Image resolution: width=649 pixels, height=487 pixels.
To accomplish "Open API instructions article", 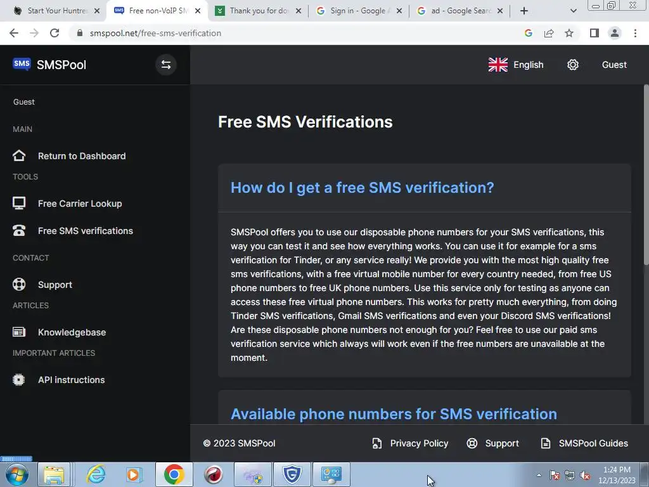I will (72, 380).
